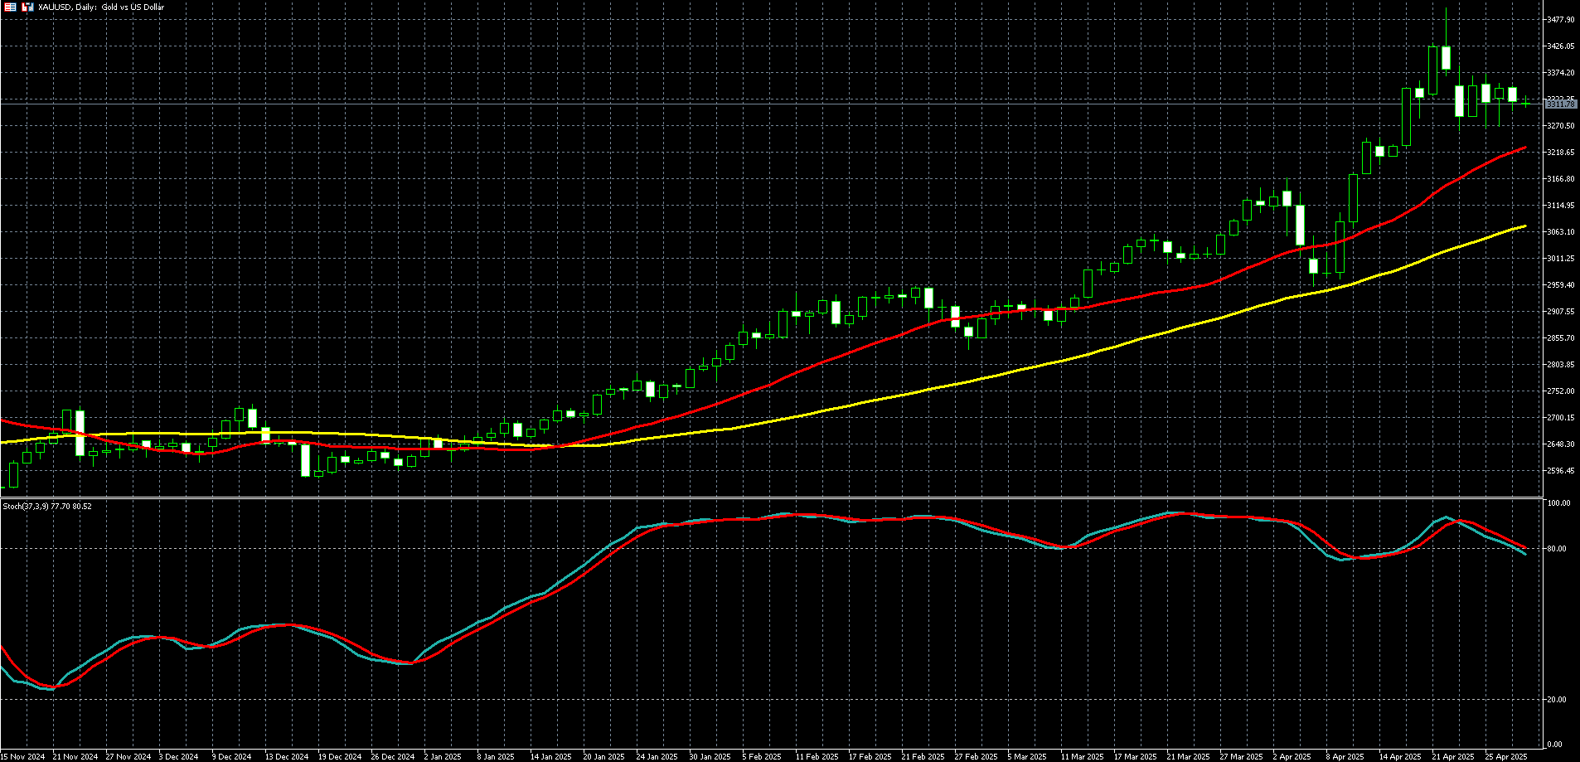Click the 15 Nov 2024 date label

[x=22, y=756]
